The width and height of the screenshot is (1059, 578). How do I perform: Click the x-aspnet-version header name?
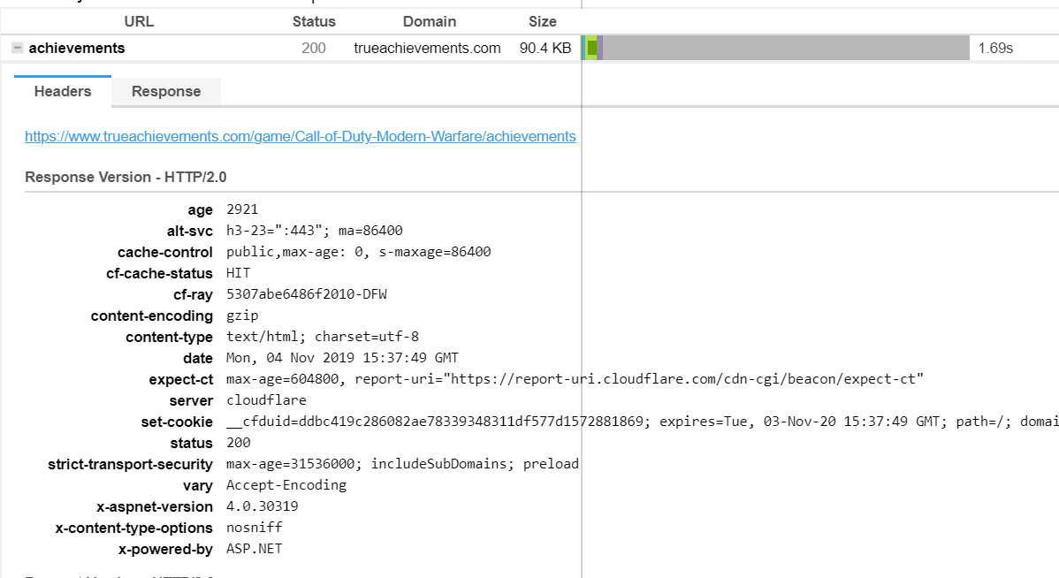[x=155, y=506]
